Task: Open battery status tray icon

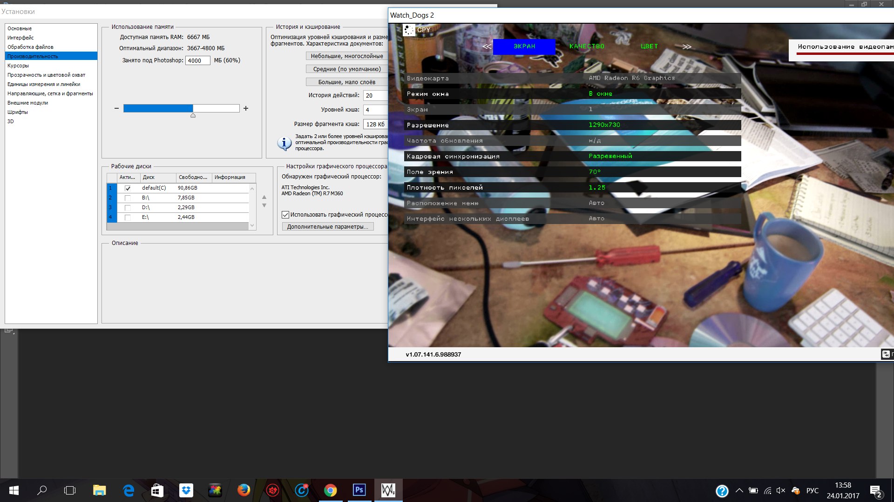Action: point(753,490)
